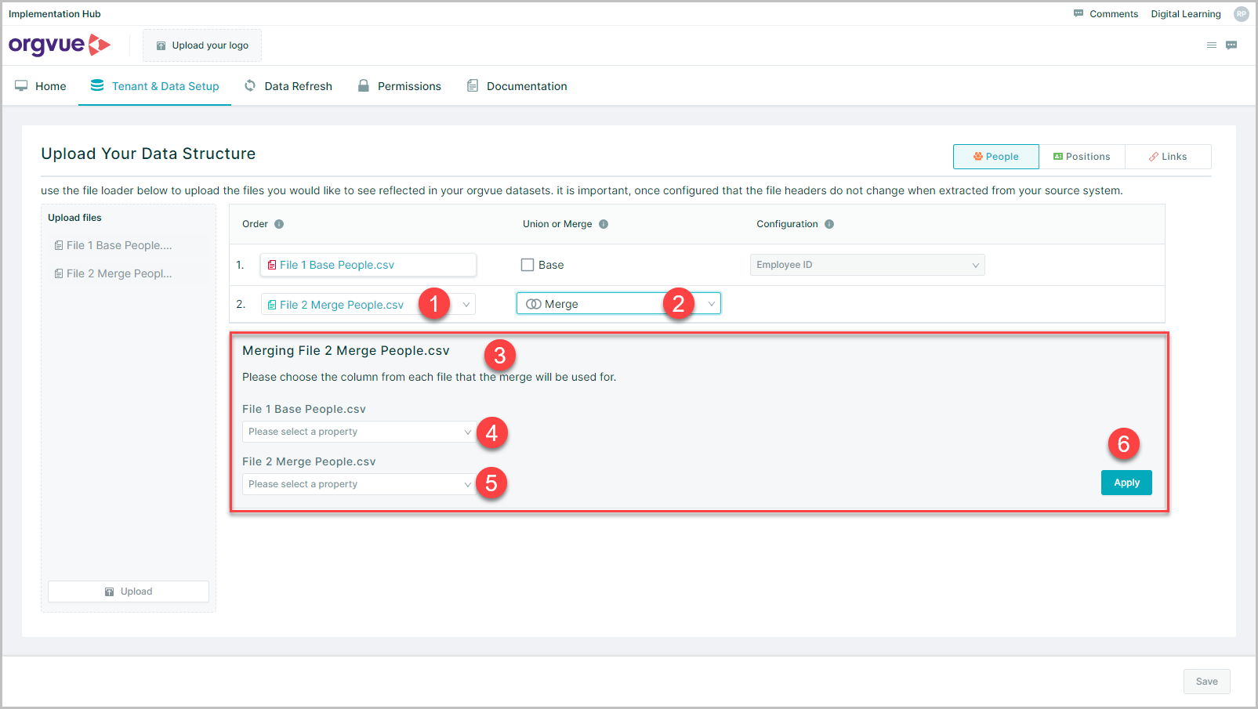The width and height of the screenshot is (1258, 709).
Task: Click Upload your logo button
Action: coord(202,45)
